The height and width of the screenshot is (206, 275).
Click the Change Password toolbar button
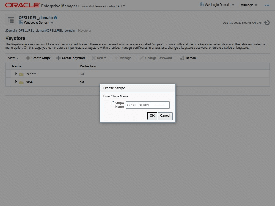(x=156, y=58)
